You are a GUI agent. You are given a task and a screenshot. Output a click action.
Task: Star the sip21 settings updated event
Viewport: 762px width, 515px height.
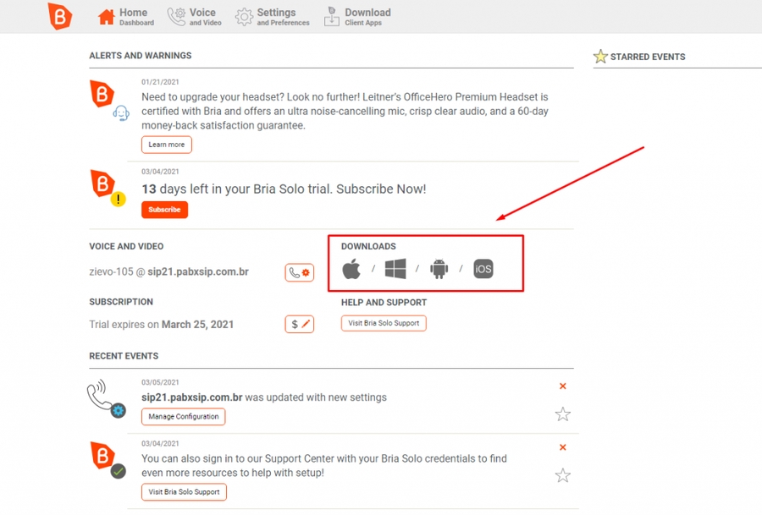(562, 414)
